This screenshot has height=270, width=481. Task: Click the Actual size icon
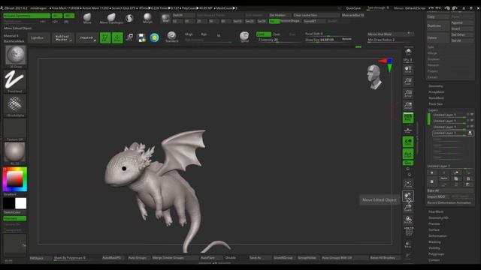[x=408, y=93]
